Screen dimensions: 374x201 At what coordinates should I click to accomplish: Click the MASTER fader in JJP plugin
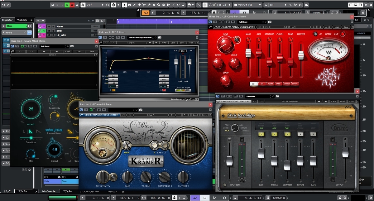pos(301,55)
